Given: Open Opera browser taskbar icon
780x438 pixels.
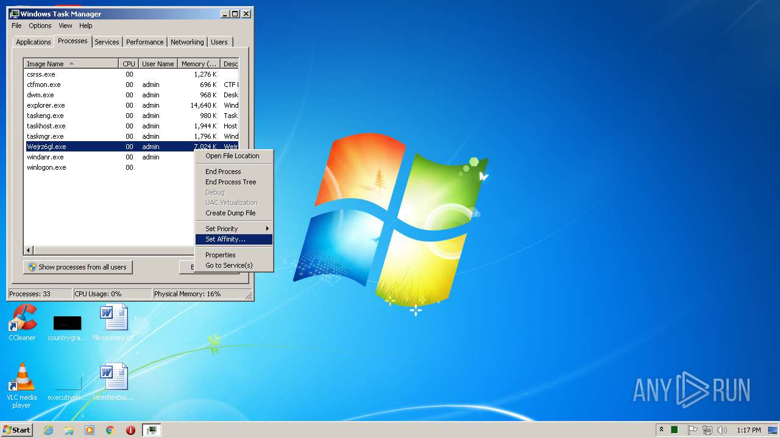Looking at the screenshot, I should coord(130,430).
